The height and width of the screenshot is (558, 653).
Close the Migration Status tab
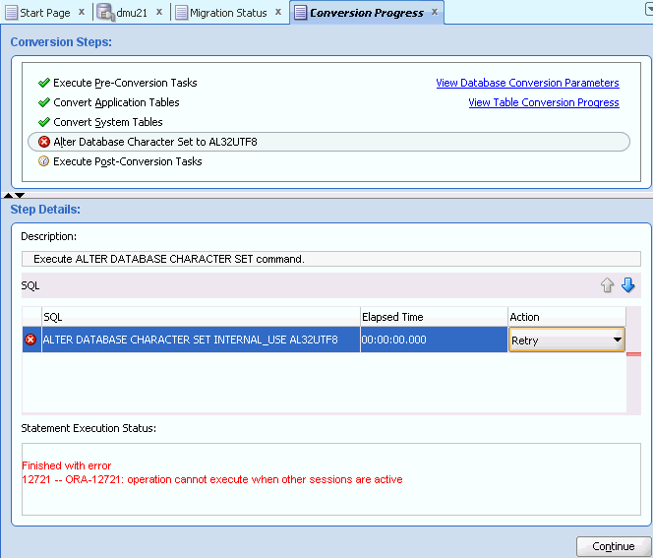tap(277, 12)
